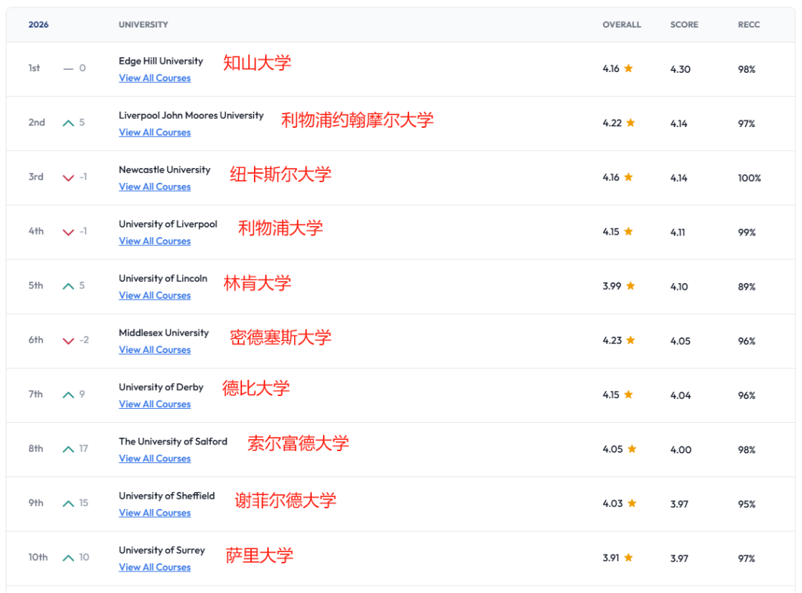This screenshot has width=802, height=593.
Task: Open View All Courses for University of Lincoln
Action: tap(154, 295)
